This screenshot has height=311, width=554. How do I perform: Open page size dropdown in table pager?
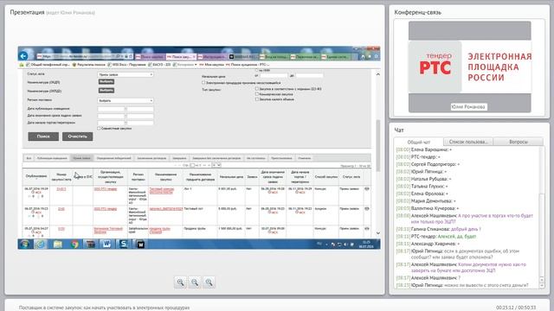pos(216,165)
